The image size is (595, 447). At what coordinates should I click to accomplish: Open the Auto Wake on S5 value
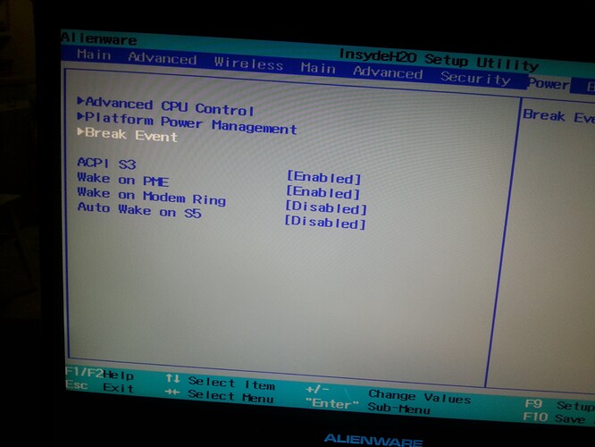[x=324, y=223]
